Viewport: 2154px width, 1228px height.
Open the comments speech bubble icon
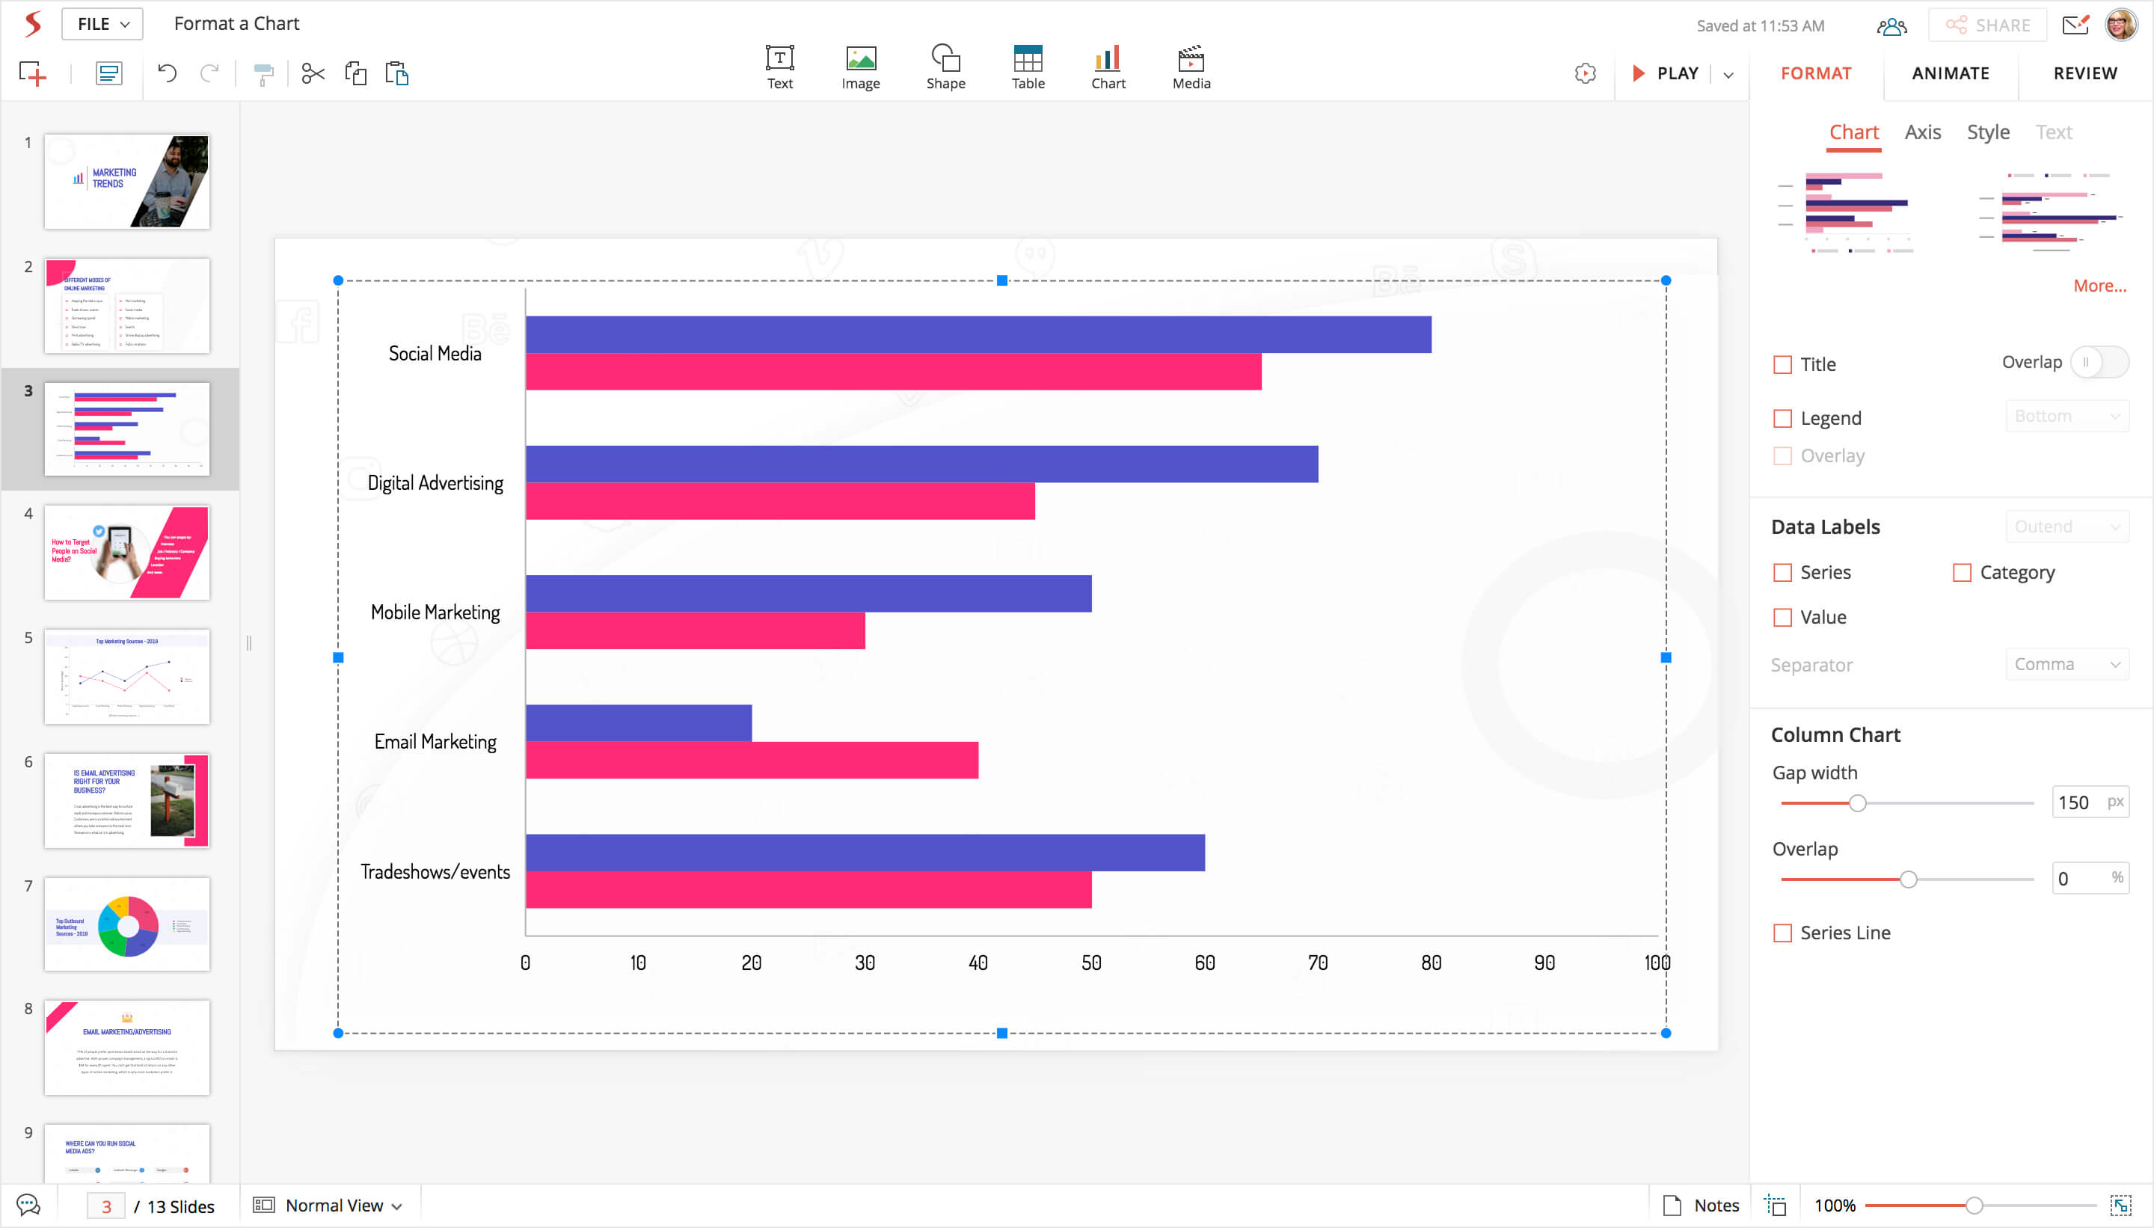click(28, 1206)
